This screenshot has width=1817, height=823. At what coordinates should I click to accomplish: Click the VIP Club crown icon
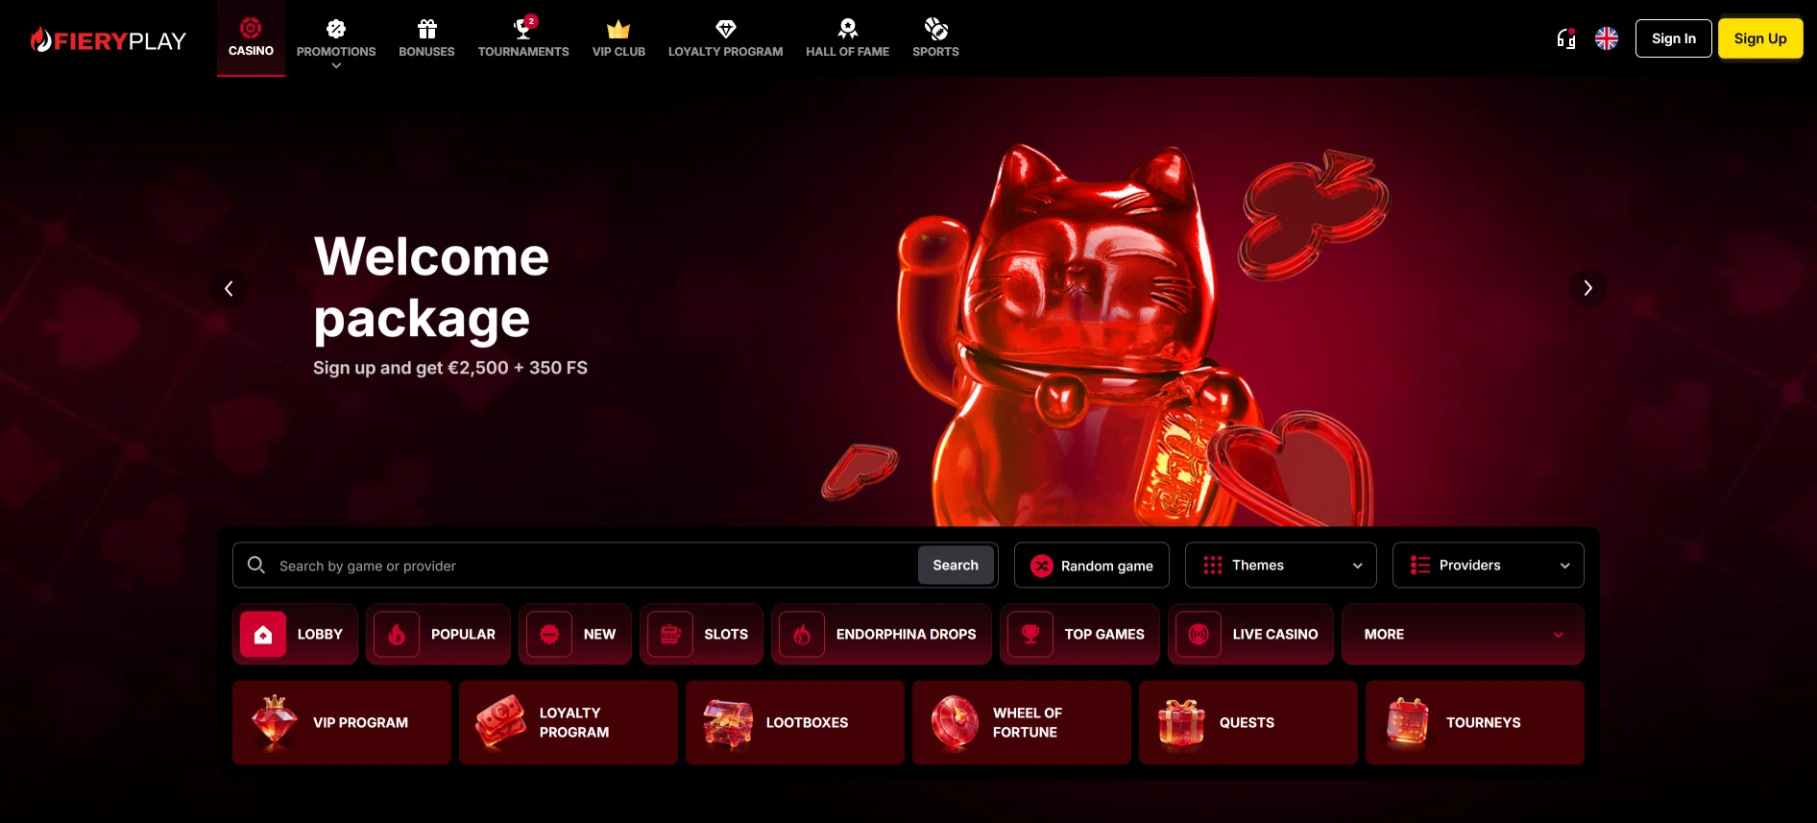[618, 29]
